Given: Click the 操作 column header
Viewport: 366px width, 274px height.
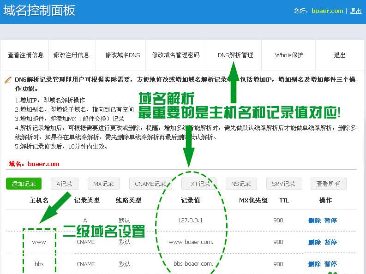Looking at the screenshot, I should coord(325,200).
